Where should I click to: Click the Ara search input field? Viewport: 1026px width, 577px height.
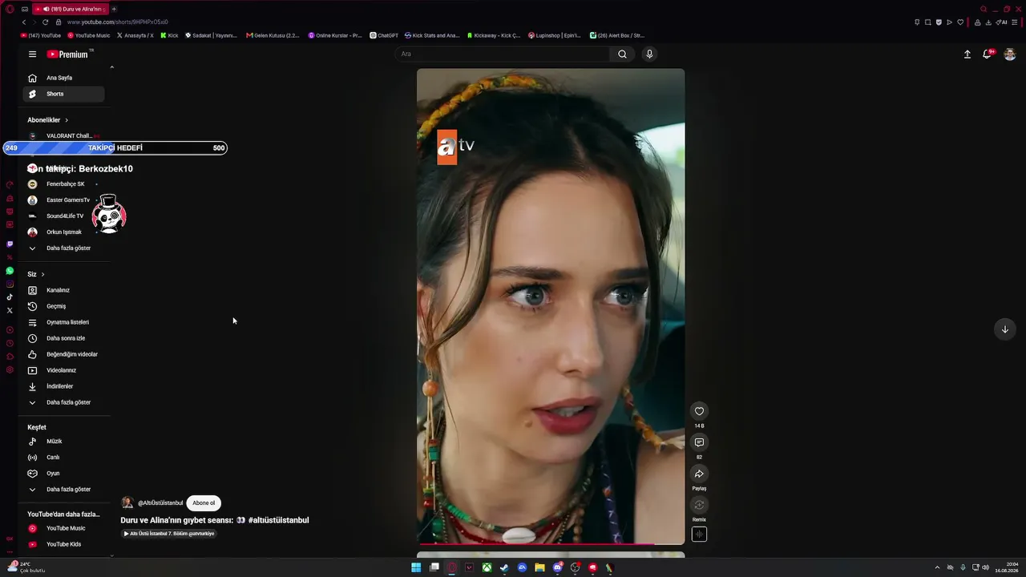(x=503, y=54)
